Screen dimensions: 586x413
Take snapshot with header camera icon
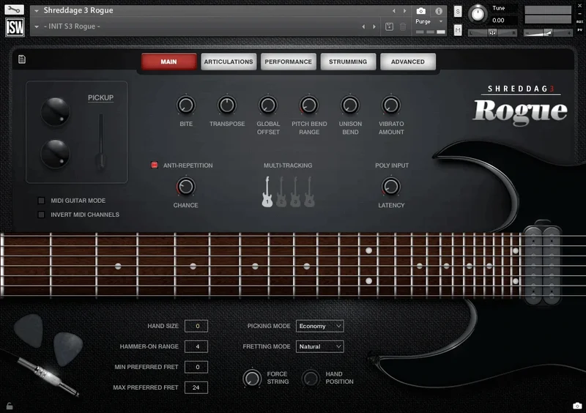coord(420,11)
